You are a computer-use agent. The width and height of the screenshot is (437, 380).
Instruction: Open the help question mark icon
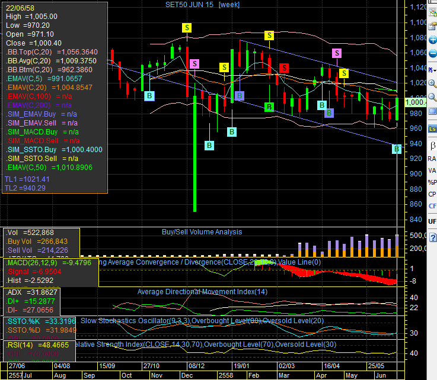(x=433, y=237)
